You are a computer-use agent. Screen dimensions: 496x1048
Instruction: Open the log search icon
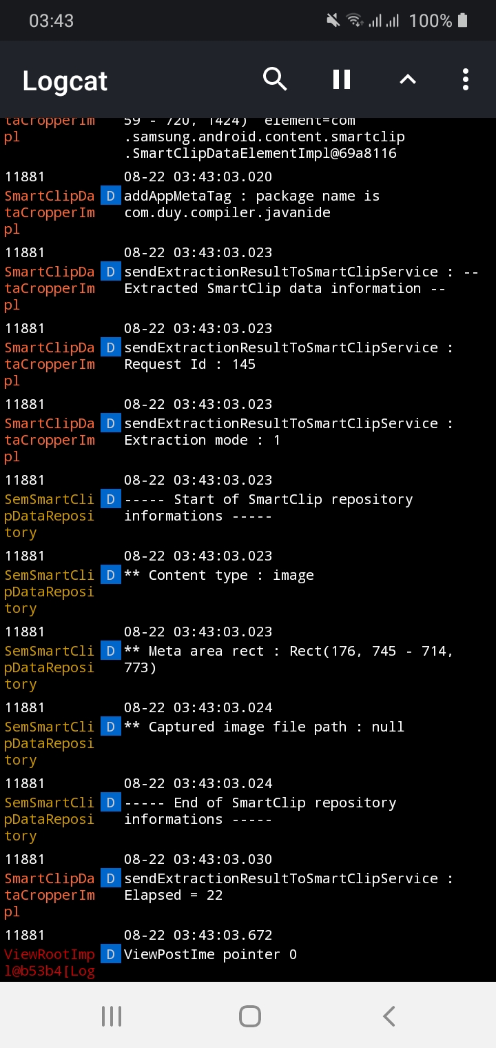point(275,79)
